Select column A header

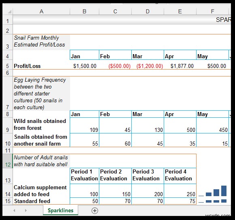pos(41,11)
